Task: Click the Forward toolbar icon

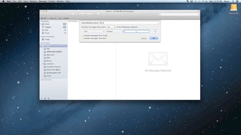Action: [90, 14]
